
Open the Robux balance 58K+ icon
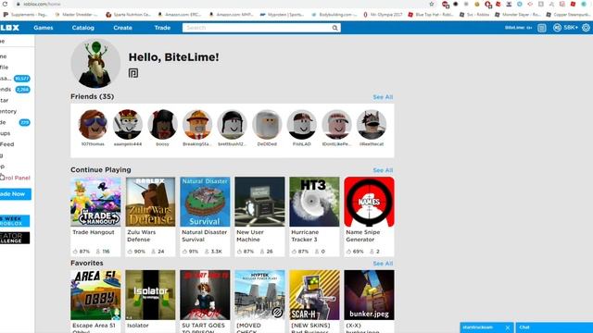pyautogui.click(x=565, y=28)
